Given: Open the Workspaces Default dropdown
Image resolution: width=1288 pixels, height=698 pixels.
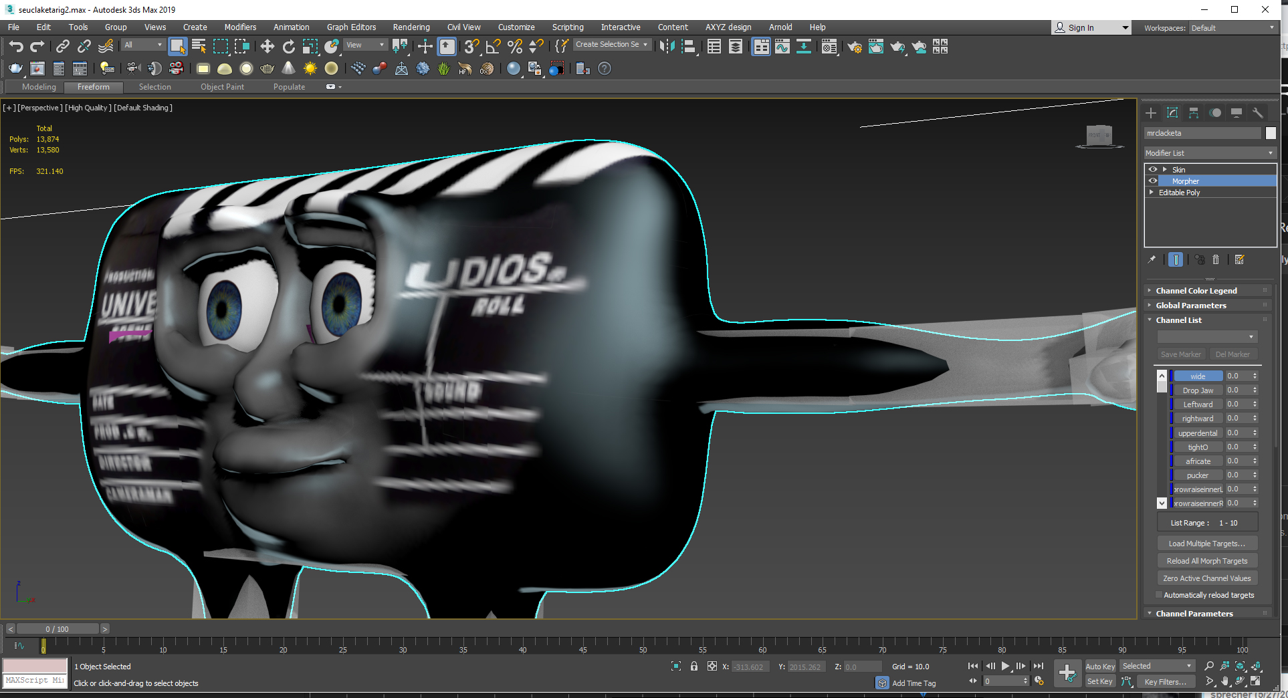Looking at the screenshot, I should (x=1232, y=28).
